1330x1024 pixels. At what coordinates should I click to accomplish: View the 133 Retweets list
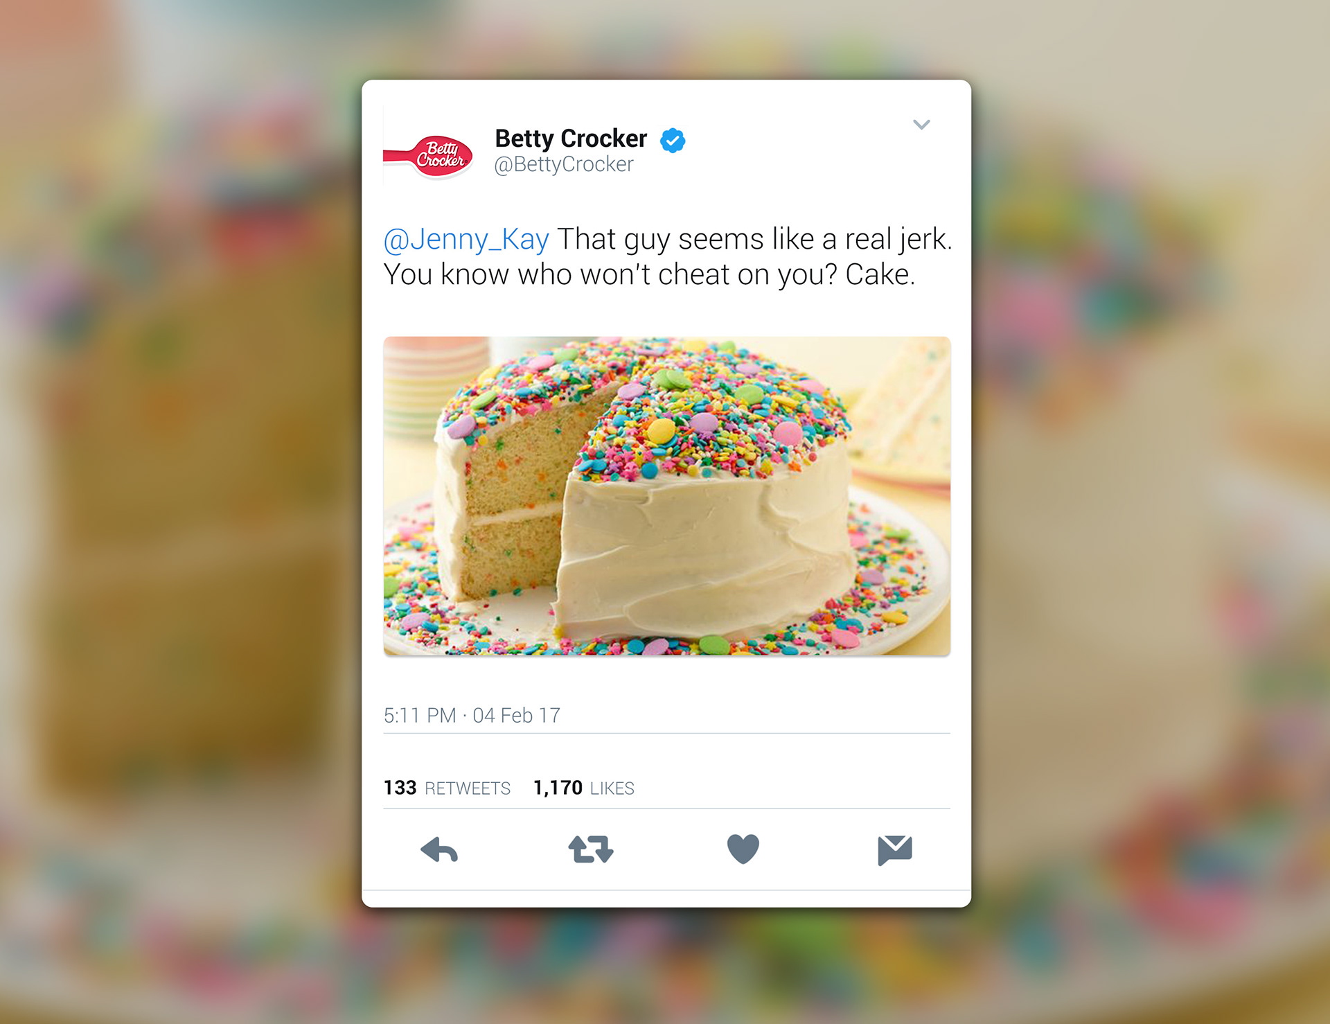coord(447,788)
